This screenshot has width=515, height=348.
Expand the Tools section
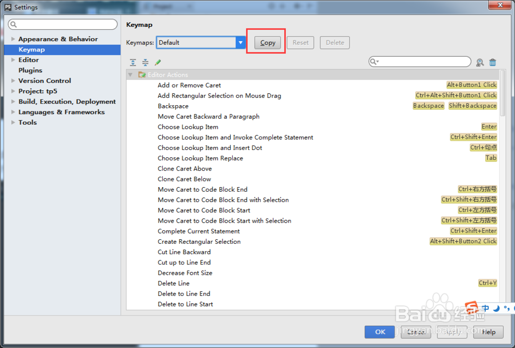tap(13, 122)
